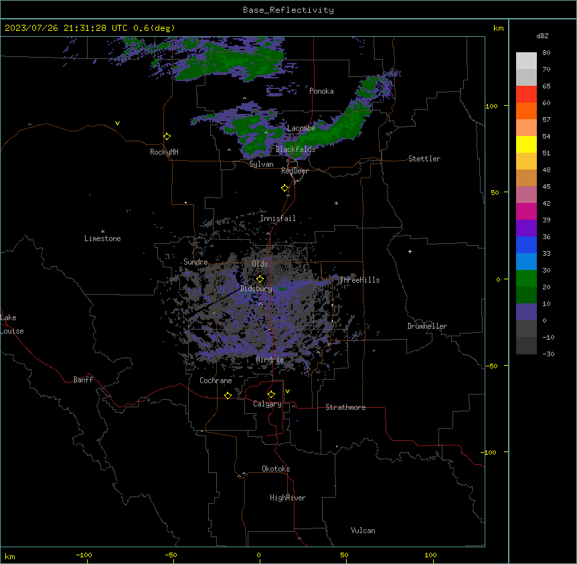Viewport: 577px width, 564px height.
Task: Click the green 20-30 dBZ legend swatch
Action: (526, 279)
